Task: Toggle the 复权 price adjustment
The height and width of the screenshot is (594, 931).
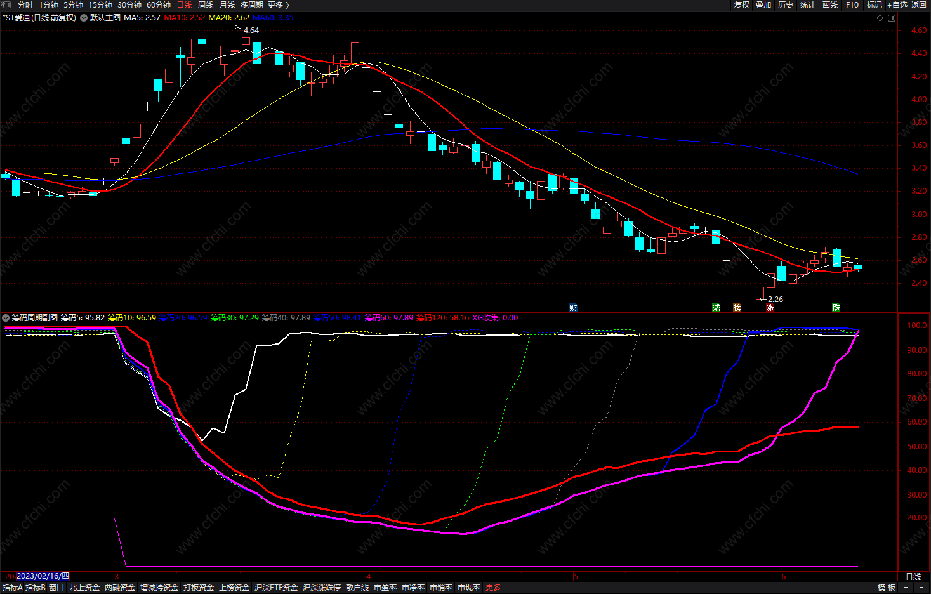Action: coord(742,5)
